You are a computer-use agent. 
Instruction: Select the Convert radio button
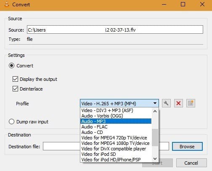(11, 66)
